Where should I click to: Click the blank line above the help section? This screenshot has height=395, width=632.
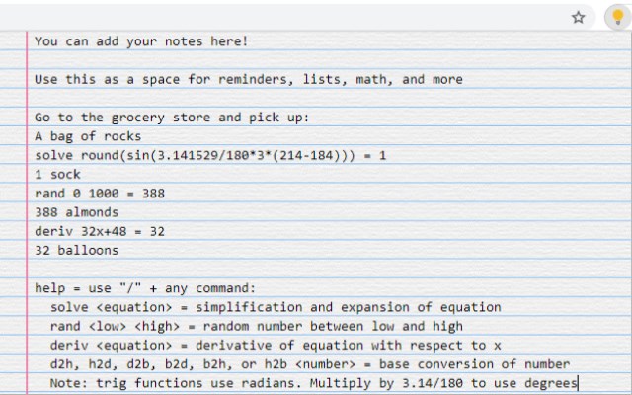pyautogui.click(x=329, y=270)
